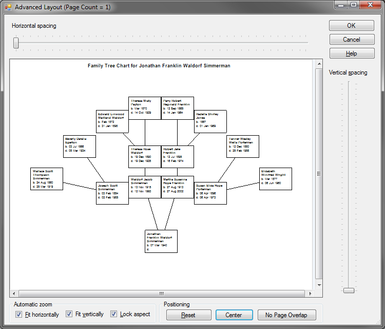The height and width of the screenshot is (329, 385).
Task: Click the vertical scrollbar thumb of preview
Action: (319, 174)
